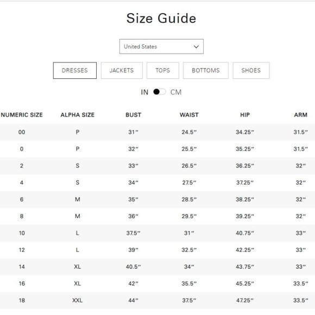The image size is (315, 315).
Task: Select the numeric size 00 row
Action: pyautogui.click(x=157, y=132)
